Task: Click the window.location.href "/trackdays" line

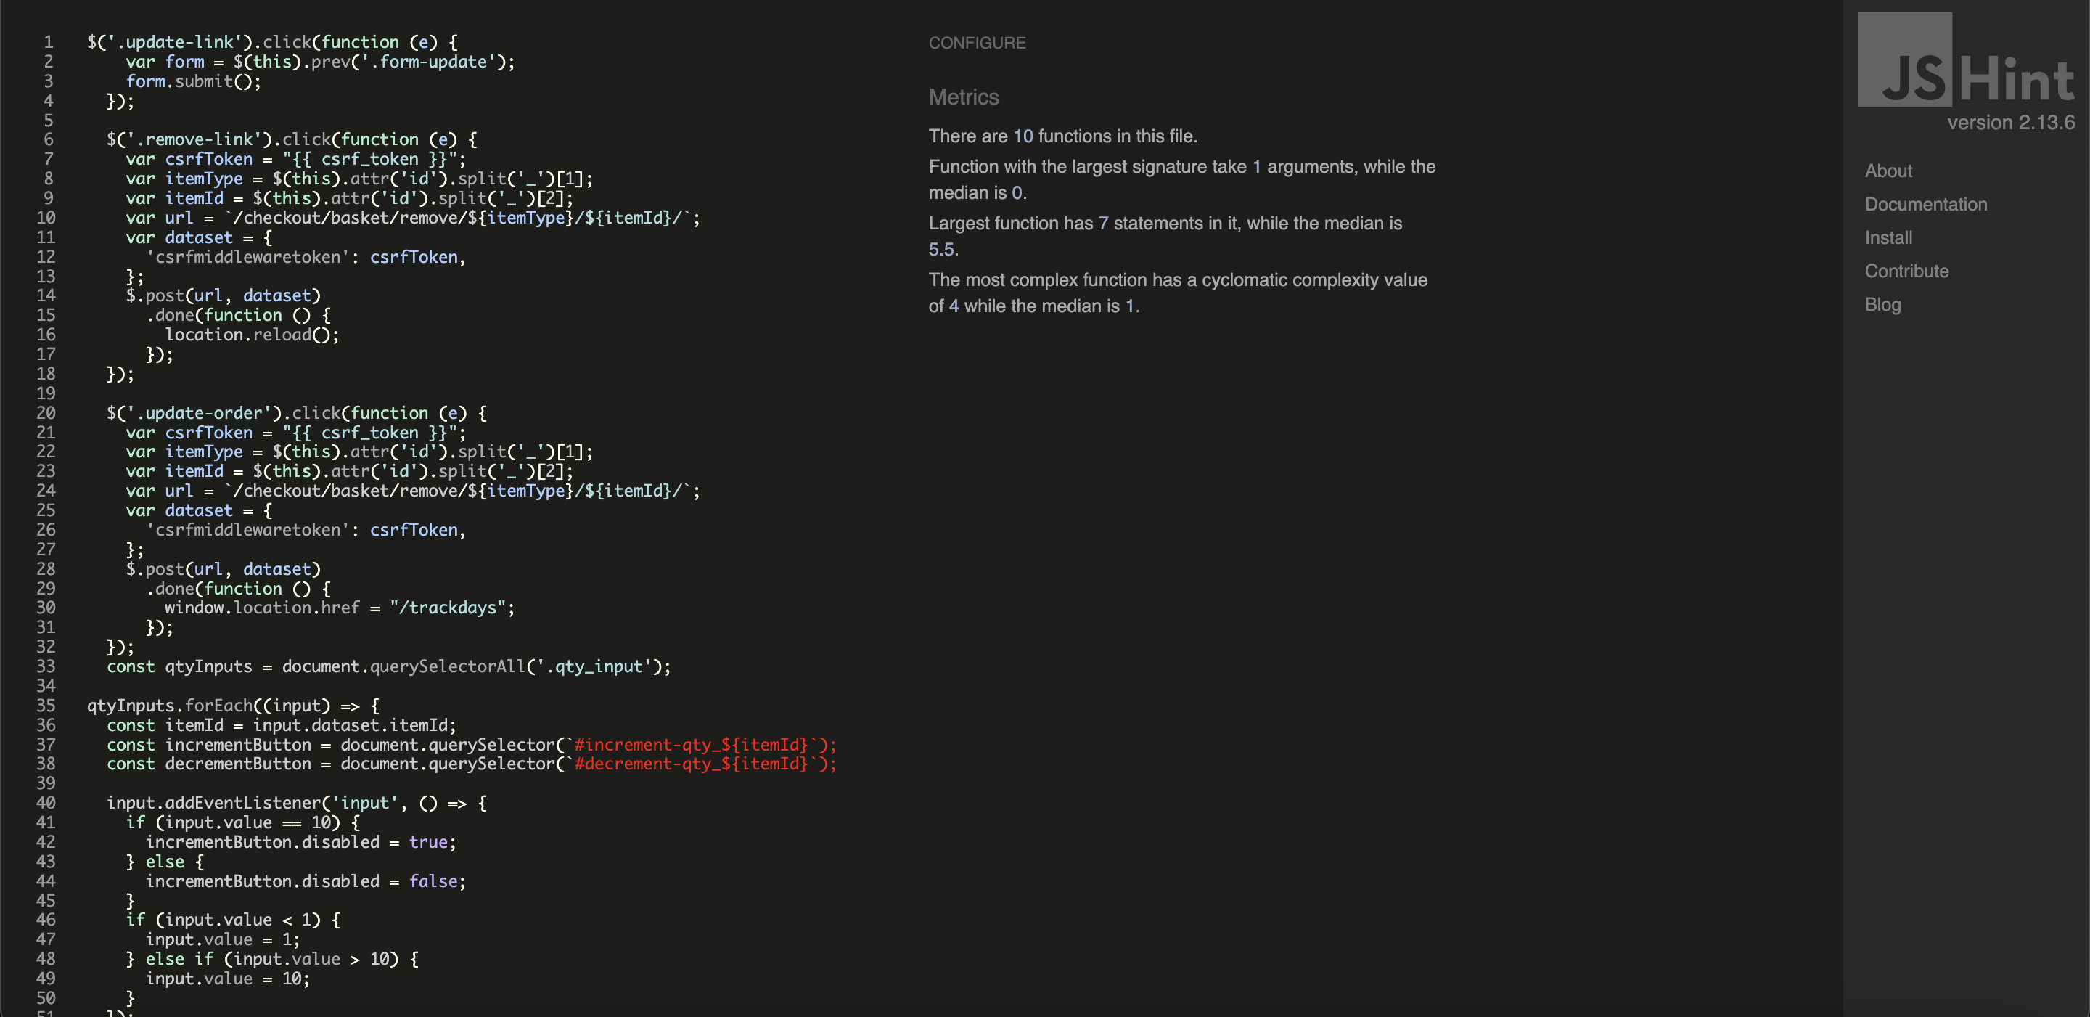Action: click(x=339, y=607)
